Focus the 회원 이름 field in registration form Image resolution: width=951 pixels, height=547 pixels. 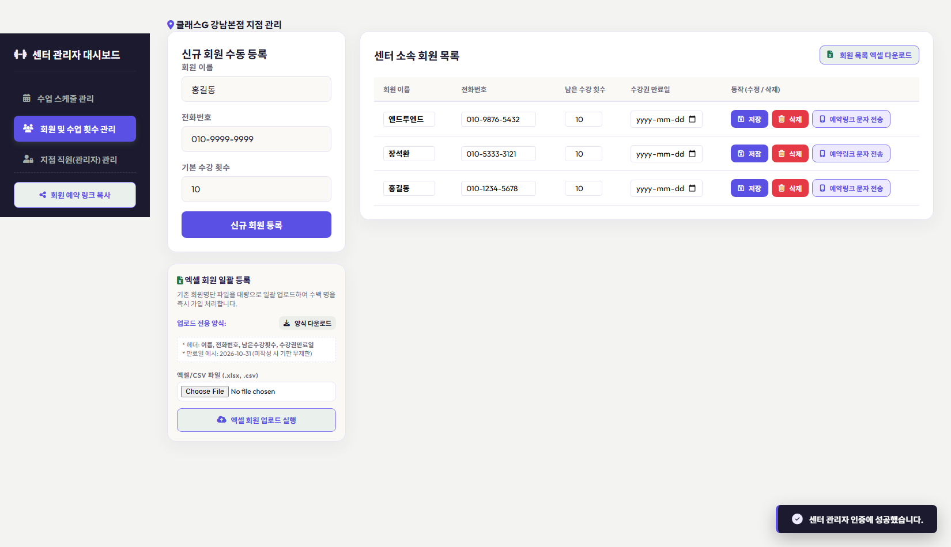pyautogui.click(x=256, y=89)
